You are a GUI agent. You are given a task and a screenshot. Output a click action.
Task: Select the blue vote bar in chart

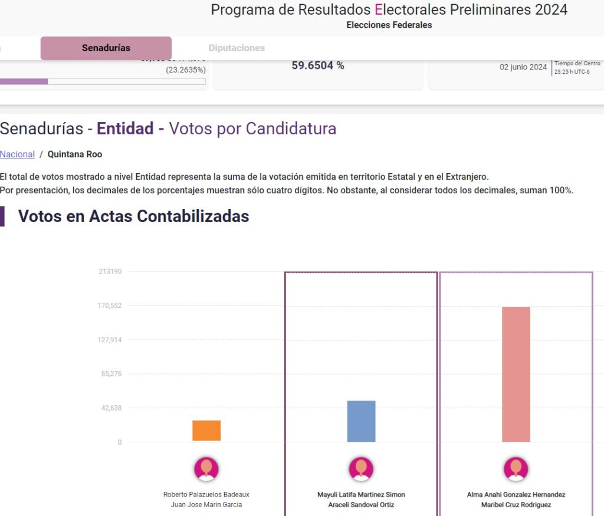pyautogui.click(x=361, y=421)
